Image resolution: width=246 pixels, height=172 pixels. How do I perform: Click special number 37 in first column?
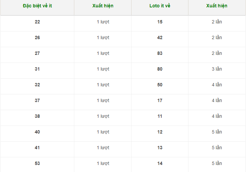pyautogui.click(x=37, y=100)
